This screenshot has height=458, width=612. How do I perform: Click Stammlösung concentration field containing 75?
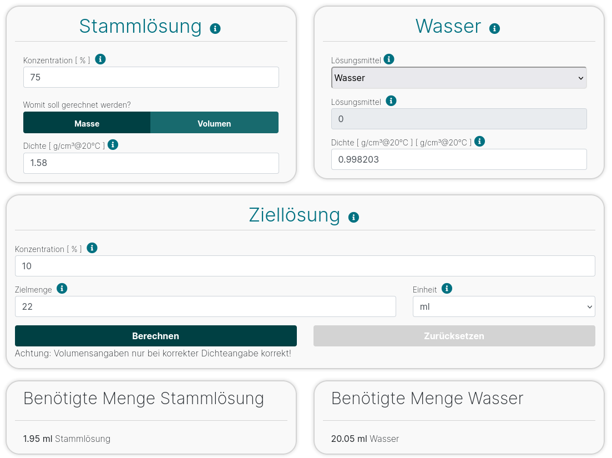point(151,77)
